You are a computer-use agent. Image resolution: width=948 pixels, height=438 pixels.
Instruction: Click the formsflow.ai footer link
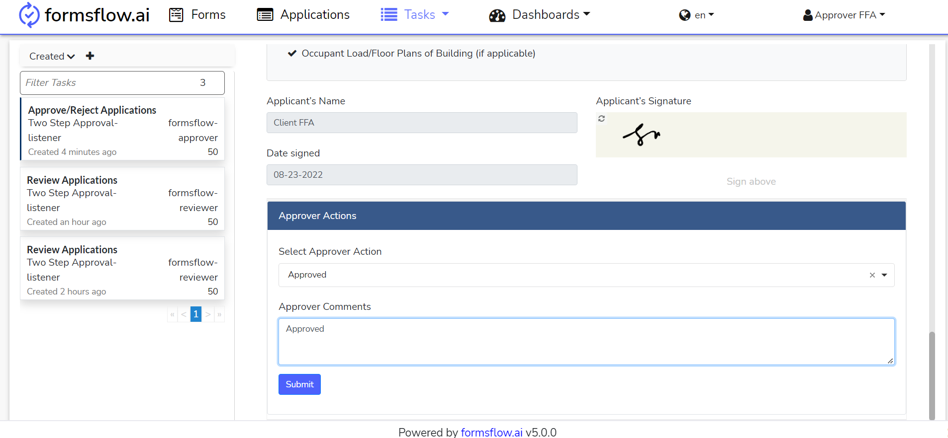coord(491,432)
